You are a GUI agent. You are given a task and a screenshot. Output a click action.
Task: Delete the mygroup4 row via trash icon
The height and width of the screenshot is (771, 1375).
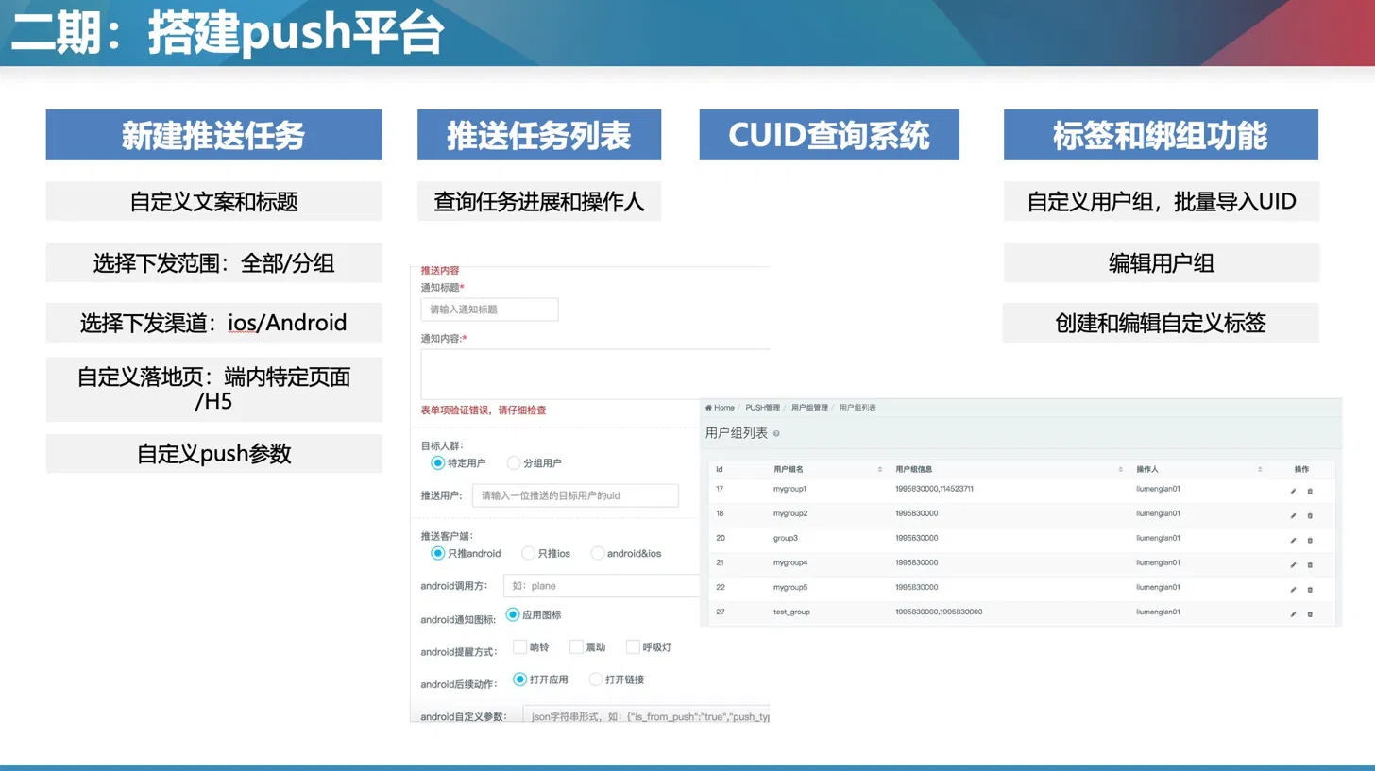[x=1310, y=564]
